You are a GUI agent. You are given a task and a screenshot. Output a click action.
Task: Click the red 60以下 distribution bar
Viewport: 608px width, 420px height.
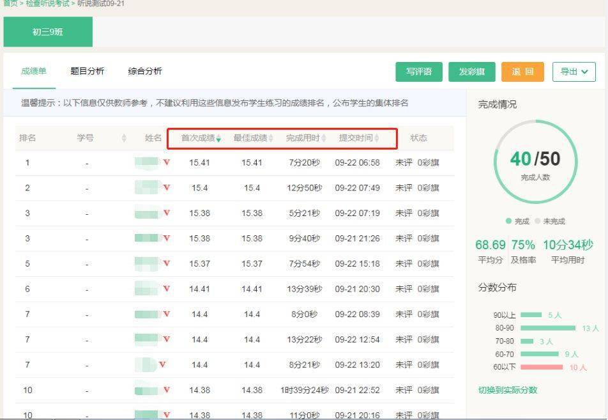(542, 367)
